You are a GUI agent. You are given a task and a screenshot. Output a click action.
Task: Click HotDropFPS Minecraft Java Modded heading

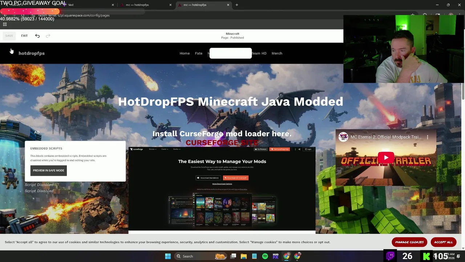click(x=230, y=102)
